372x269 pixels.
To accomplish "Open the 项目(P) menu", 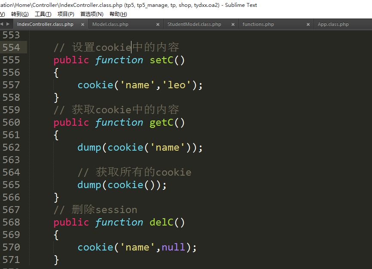I will (66, 14).
